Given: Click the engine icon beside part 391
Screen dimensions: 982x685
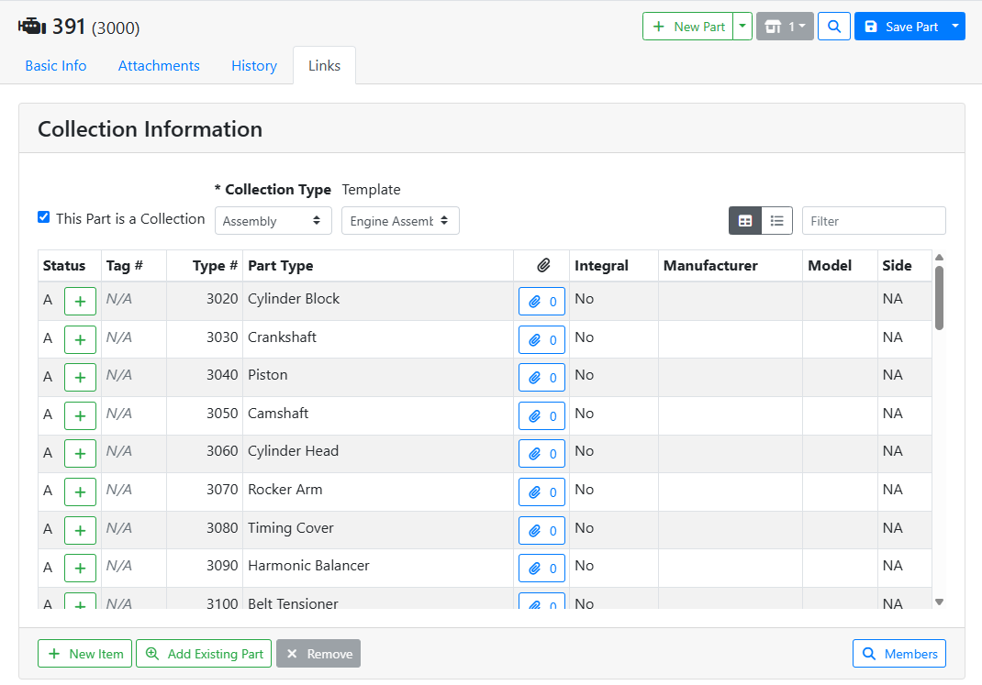Looking at the screenshot, I should [x=31, y=27].
